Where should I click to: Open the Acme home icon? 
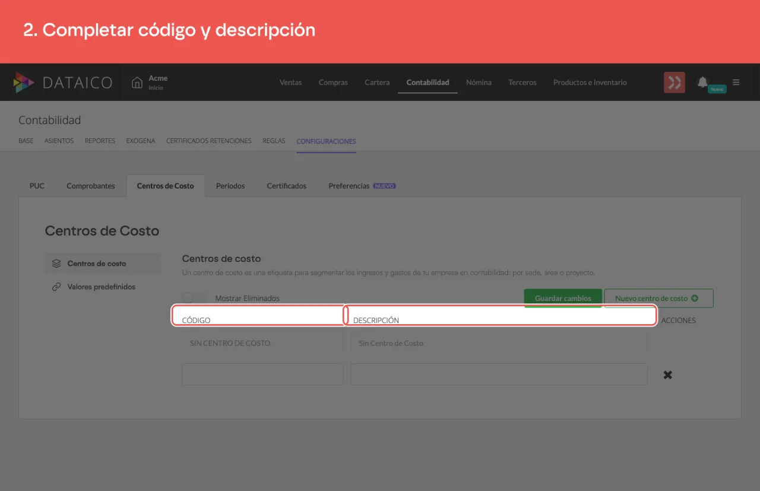point(137,82)
